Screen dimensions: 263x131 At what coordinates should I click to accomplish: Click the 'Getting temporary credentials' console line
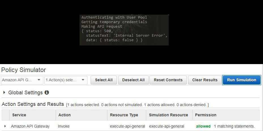click(x=114, y=22)
